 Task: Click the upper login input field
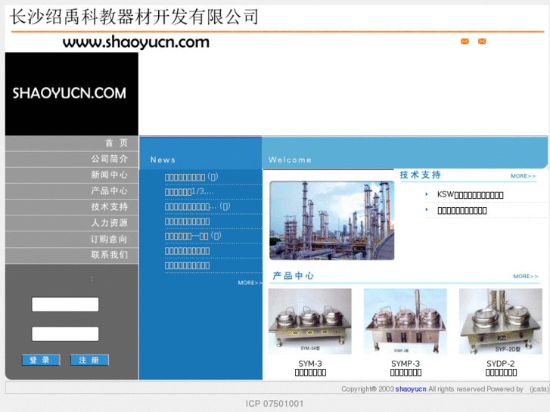[65, 305]
